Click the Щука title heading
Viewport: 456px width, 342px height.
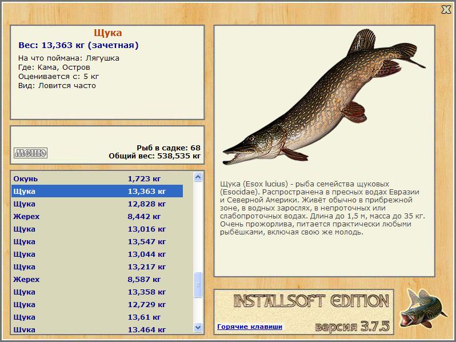pyautogui.click(x=107, y=33)
